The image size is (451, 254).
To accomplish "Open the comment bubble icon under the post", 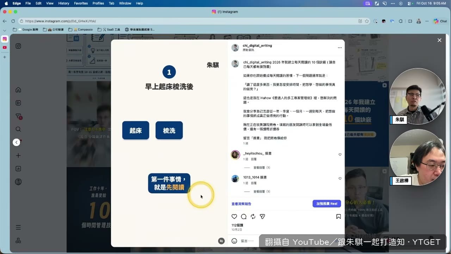I will point(243,217).
